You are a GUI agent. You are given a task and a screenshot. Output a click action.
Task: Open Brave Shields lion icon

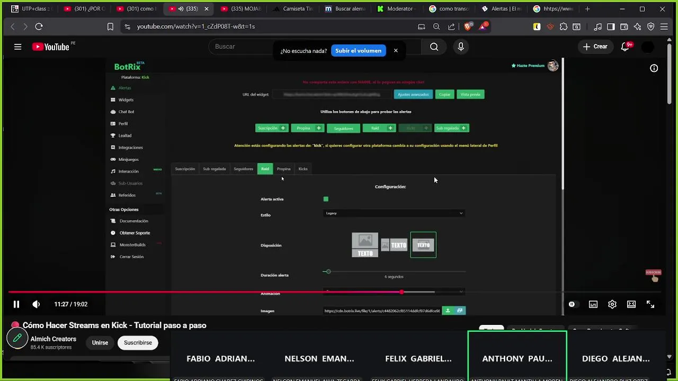pyautogui.click(x=468, y=26)
